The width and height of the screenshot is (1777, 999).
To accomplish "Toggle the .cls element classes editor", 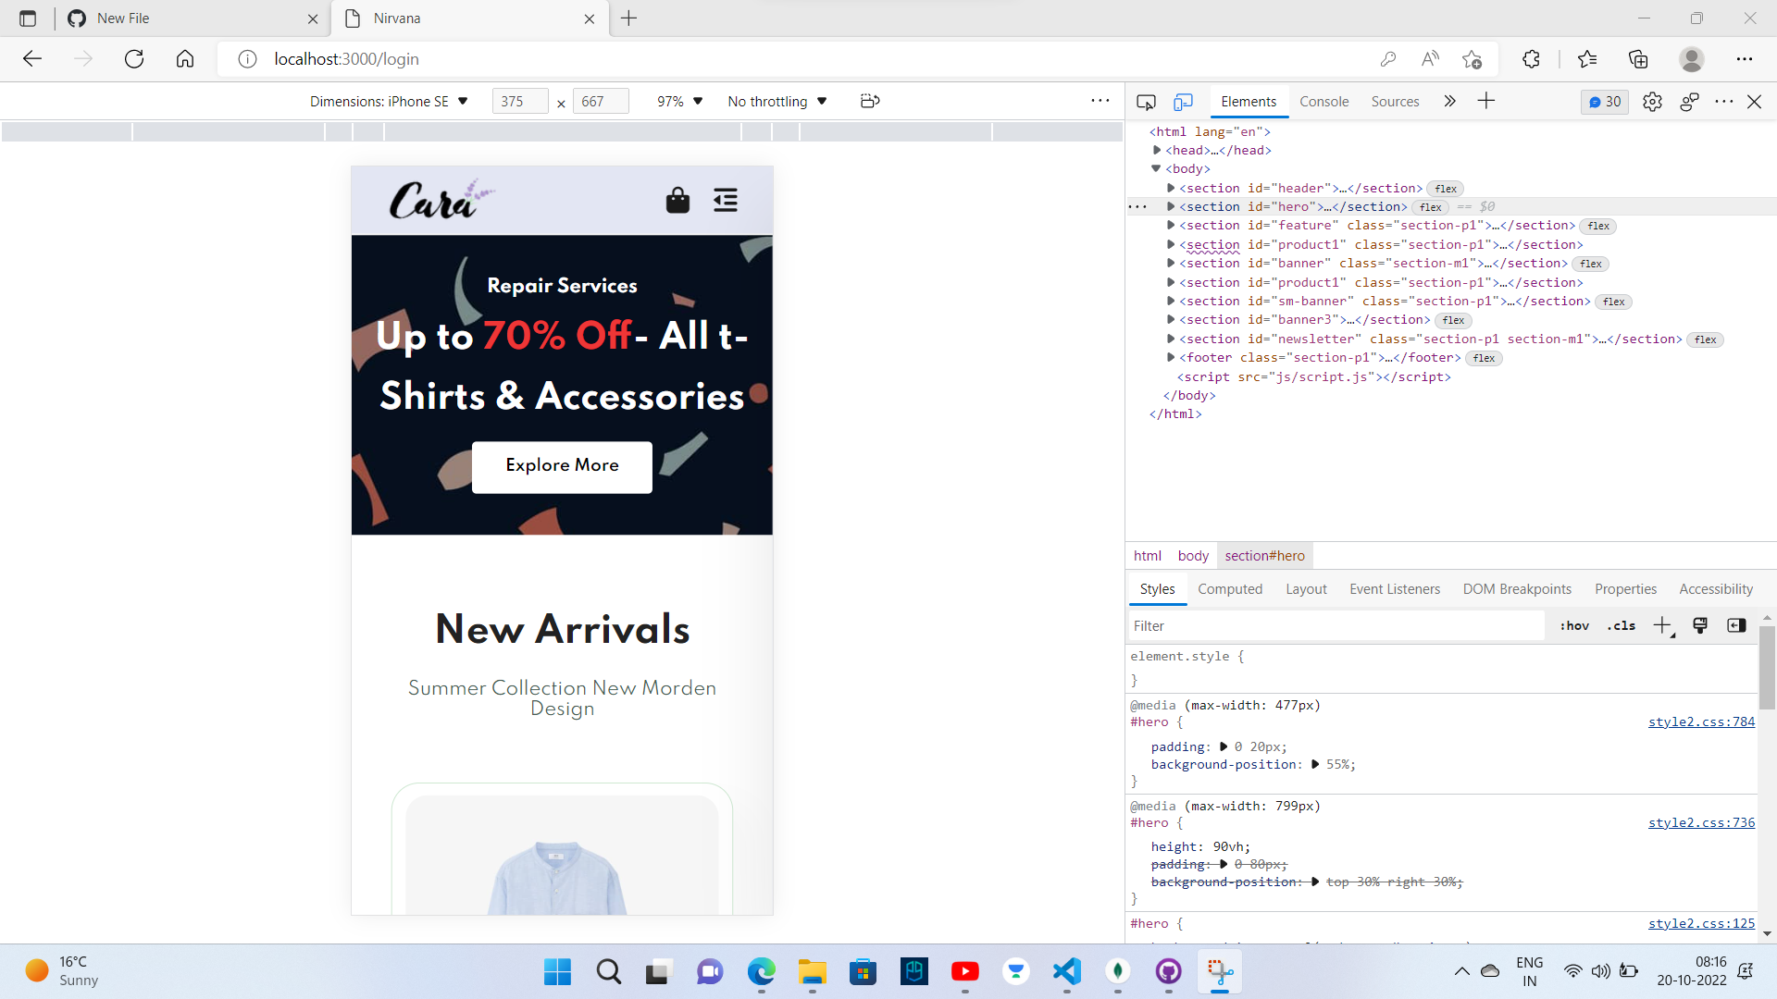I will point(1621,625).
